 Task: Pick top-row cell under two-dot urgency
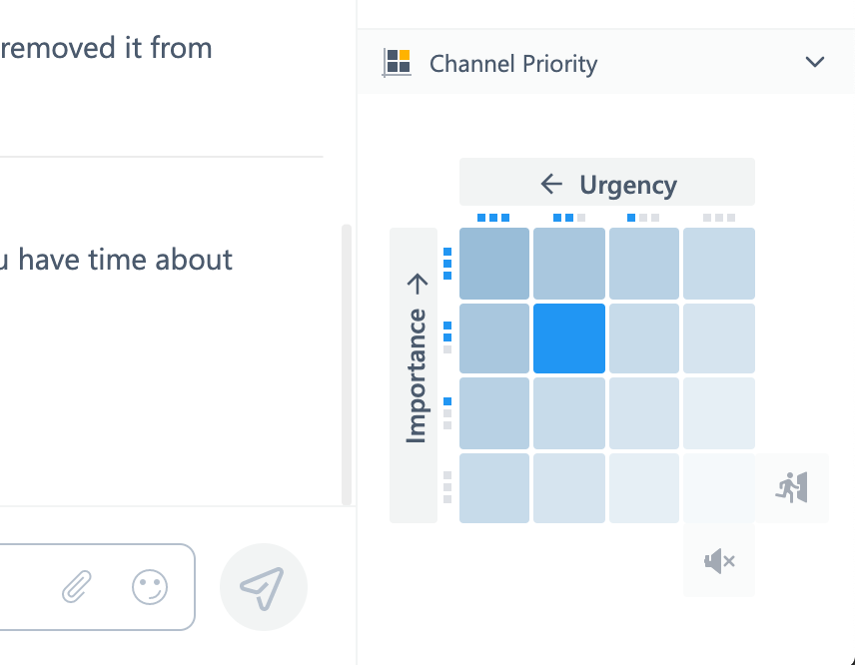[x=569, y=264]
